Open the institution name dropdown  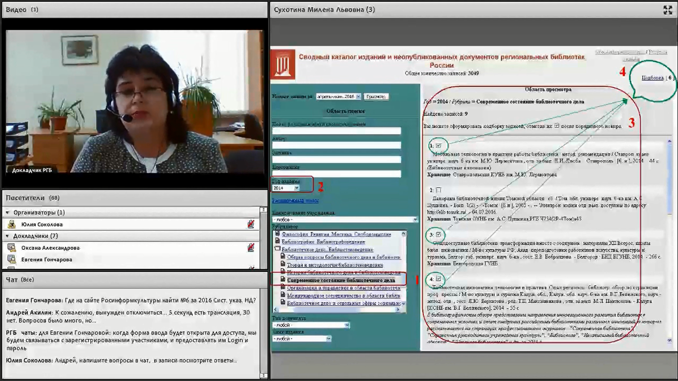pyautogui.click(x=415, y=220)
